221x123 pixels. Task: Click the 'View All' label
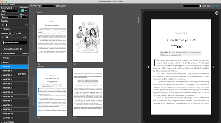[33, 6]
